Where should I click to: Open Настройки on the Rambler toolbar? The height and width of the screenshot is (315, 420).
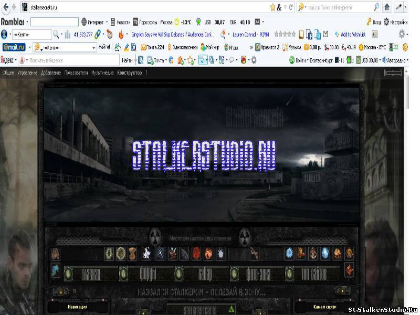point(396,22)
